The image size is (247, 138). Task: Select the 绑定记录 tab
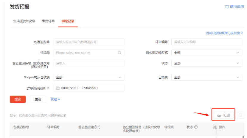click(x=68, y=21)
